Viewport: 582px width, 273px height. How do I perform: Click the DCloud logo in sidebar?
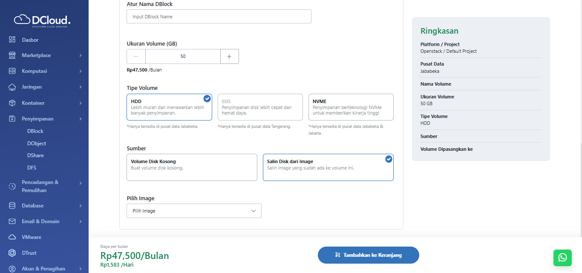[x=42, y=20]
